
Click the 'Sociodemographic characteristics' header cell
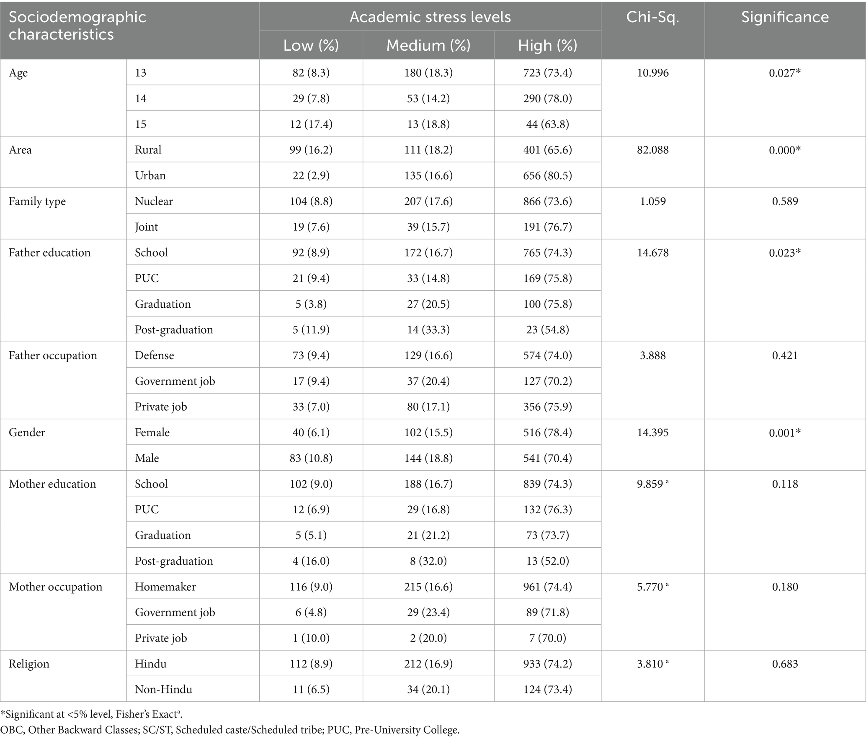point(77,26)
